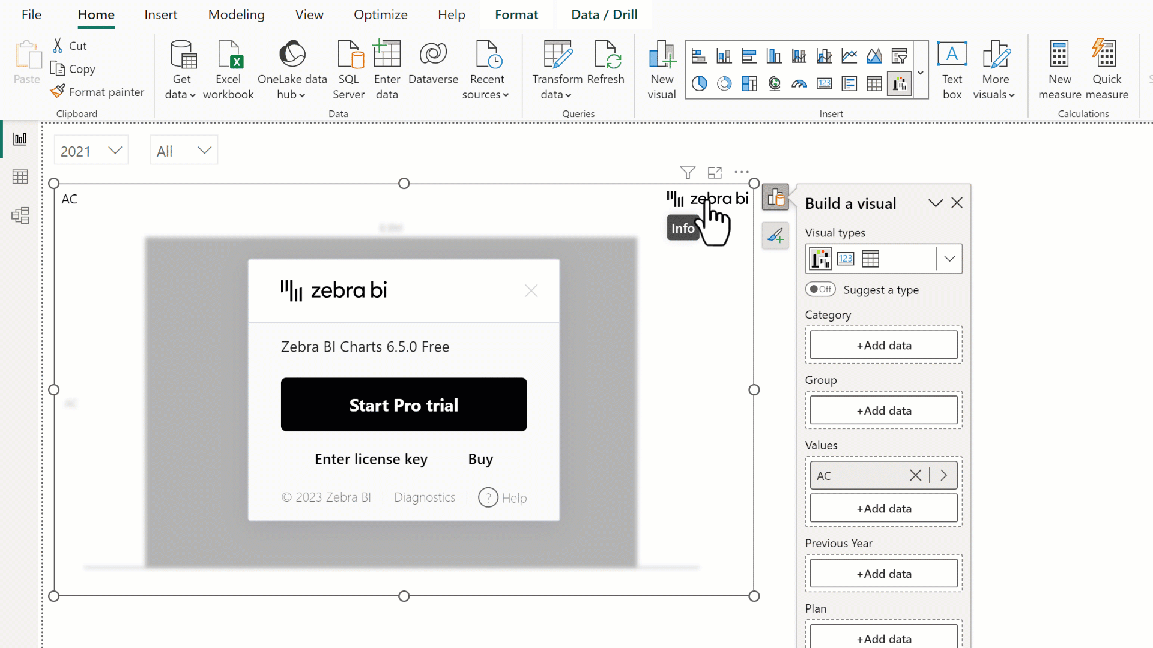Open the All filter dropdown
This screenshot has width=1153, height=648.
[205, 150]
